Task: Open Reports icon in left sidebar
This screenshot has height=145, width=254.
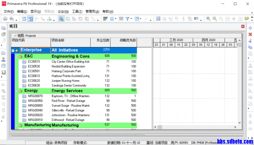Action: click(3, 66)
